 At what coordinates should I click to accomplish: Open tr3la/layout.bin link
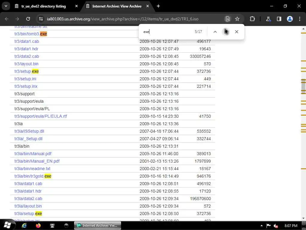point(28,206)
